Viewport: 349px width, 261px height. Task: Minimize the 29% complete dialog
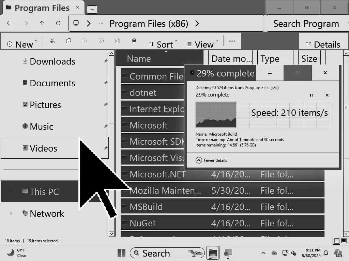[x=270, y=73]
